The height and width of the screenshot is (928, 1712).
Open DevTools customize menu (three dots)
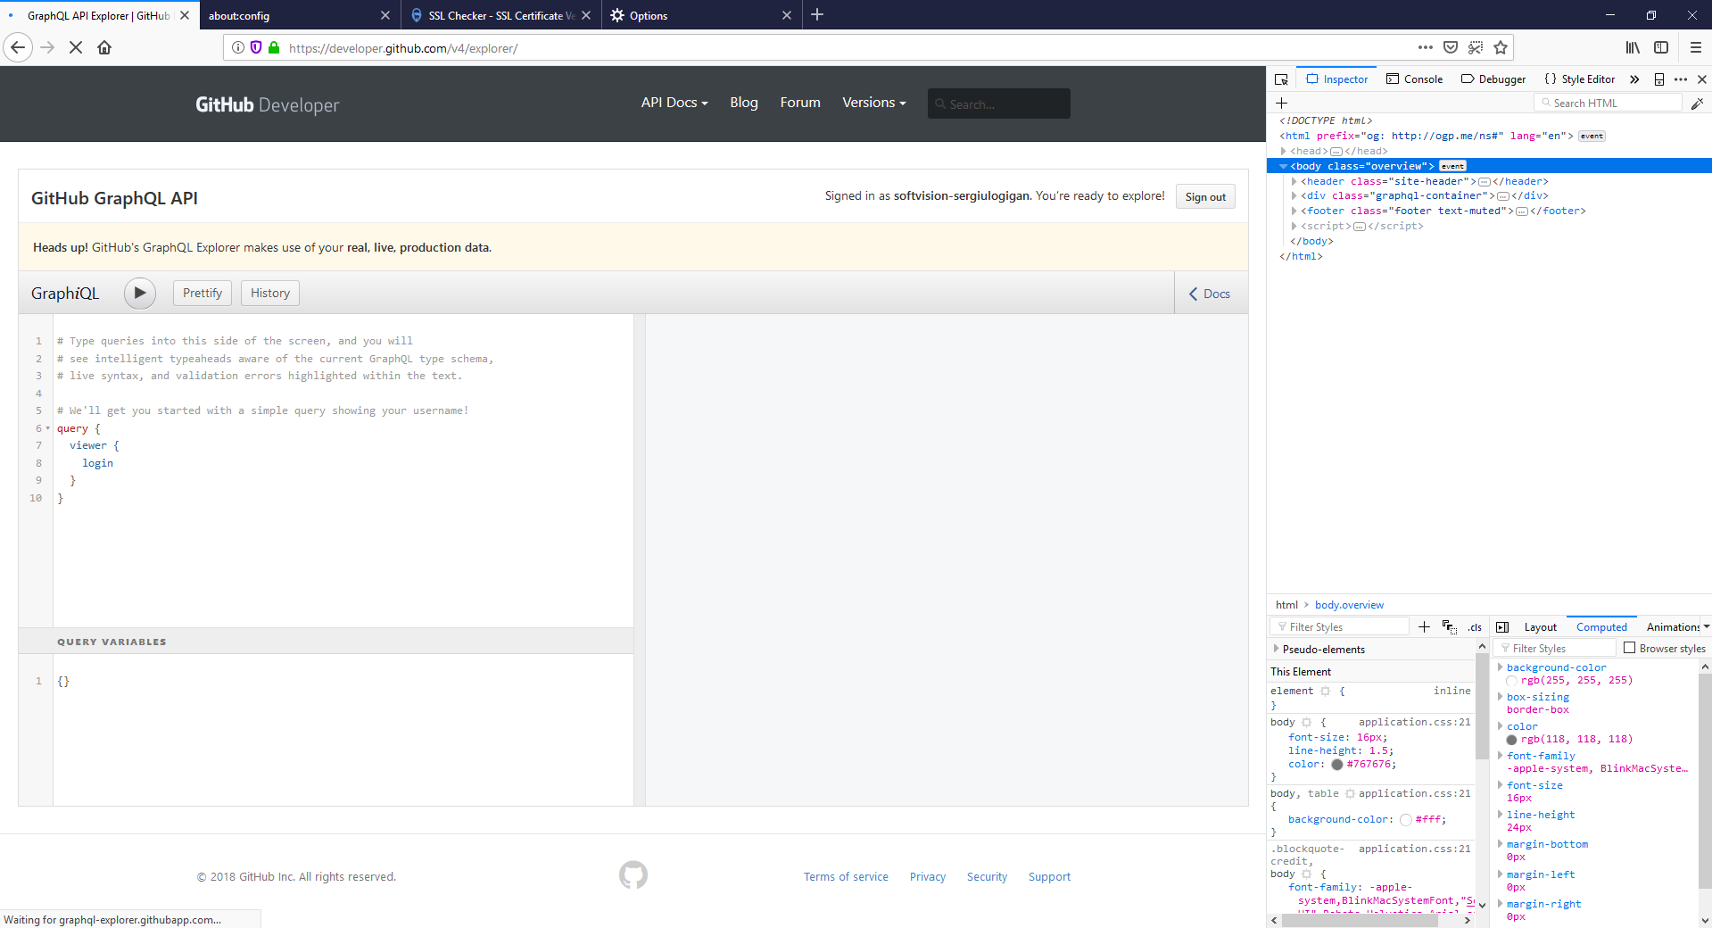(1681, 79)
